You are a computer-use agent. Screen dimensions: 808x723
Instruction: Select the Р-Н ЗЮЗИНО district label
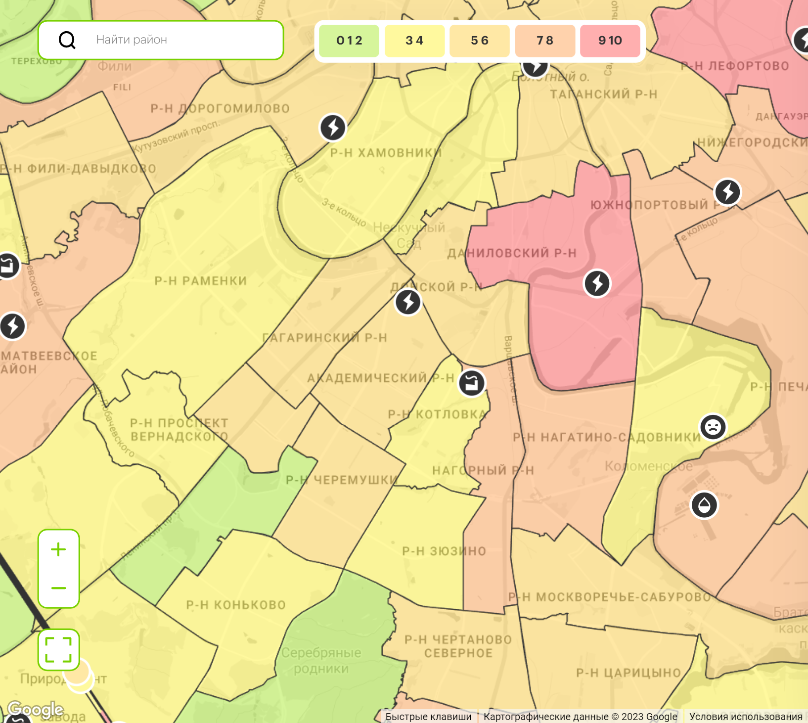[444, 551]
